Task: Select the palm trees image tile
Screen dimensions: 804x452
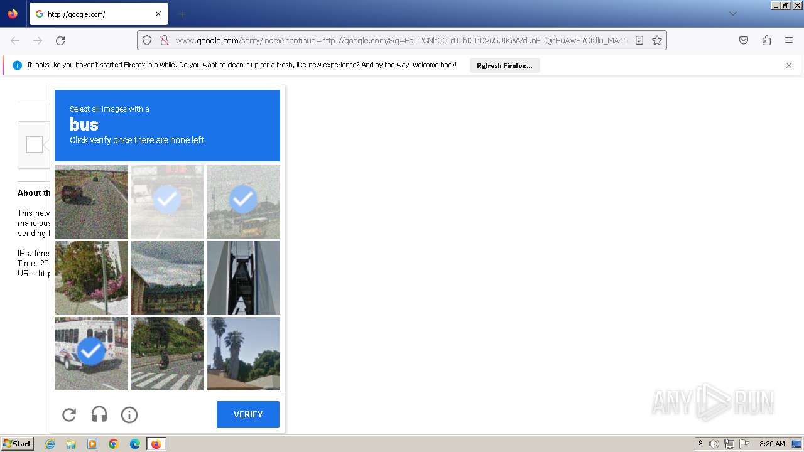Action: coord(243,353)
